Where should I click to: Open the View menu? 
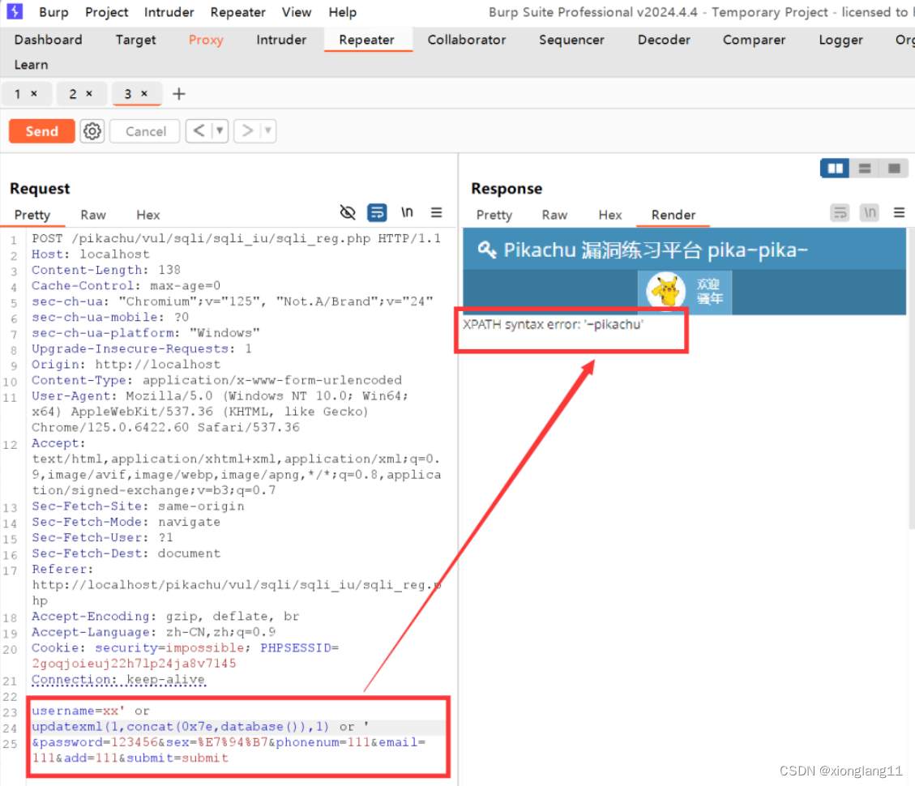(297, 11)
